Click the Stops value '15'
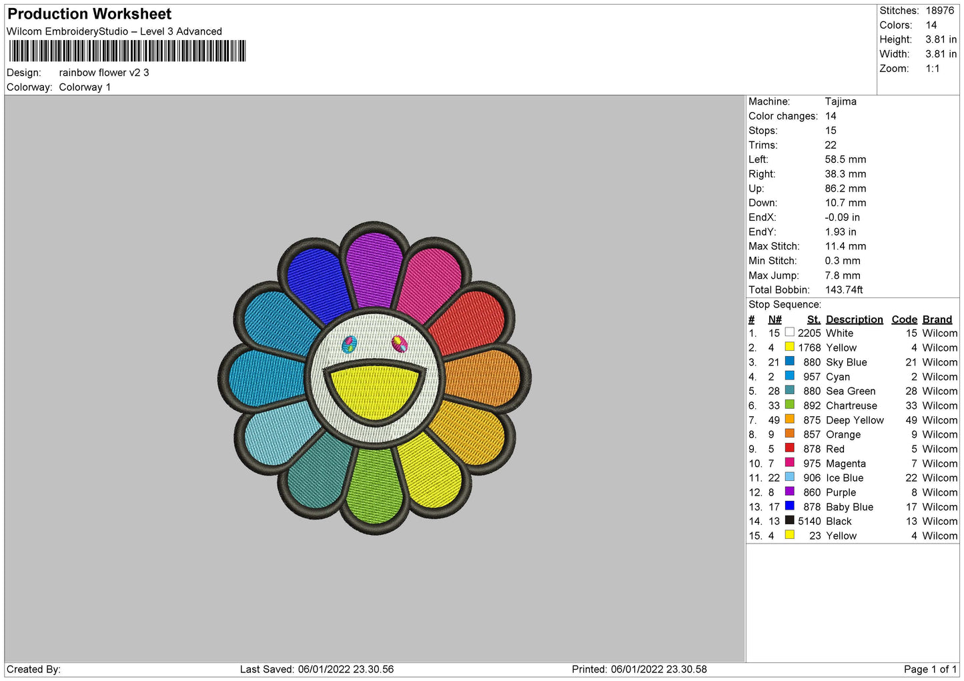964x681 pixels. [831, 131]
